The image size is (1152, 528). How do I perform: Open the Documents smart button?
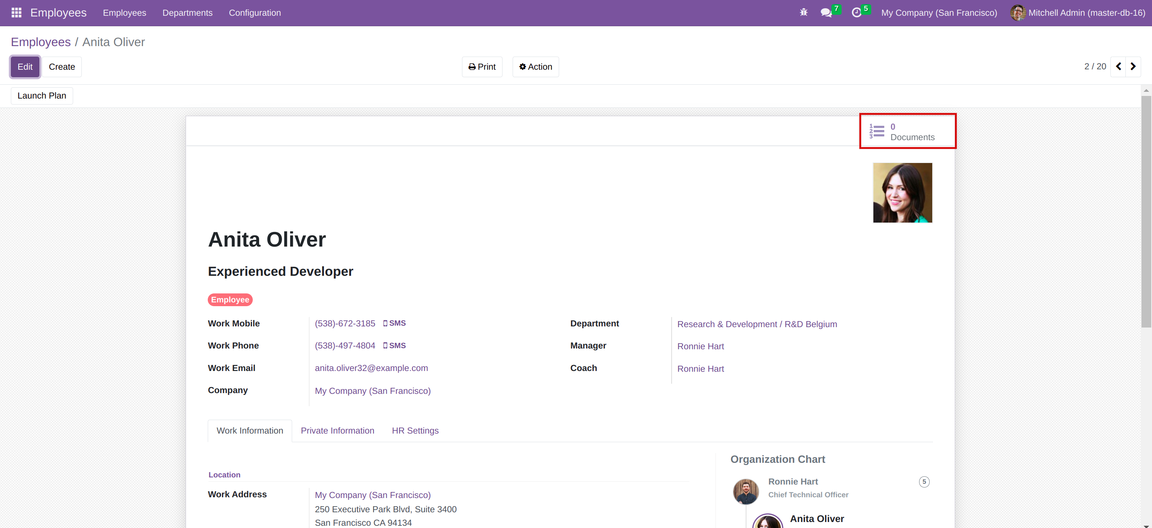point(907,131)
